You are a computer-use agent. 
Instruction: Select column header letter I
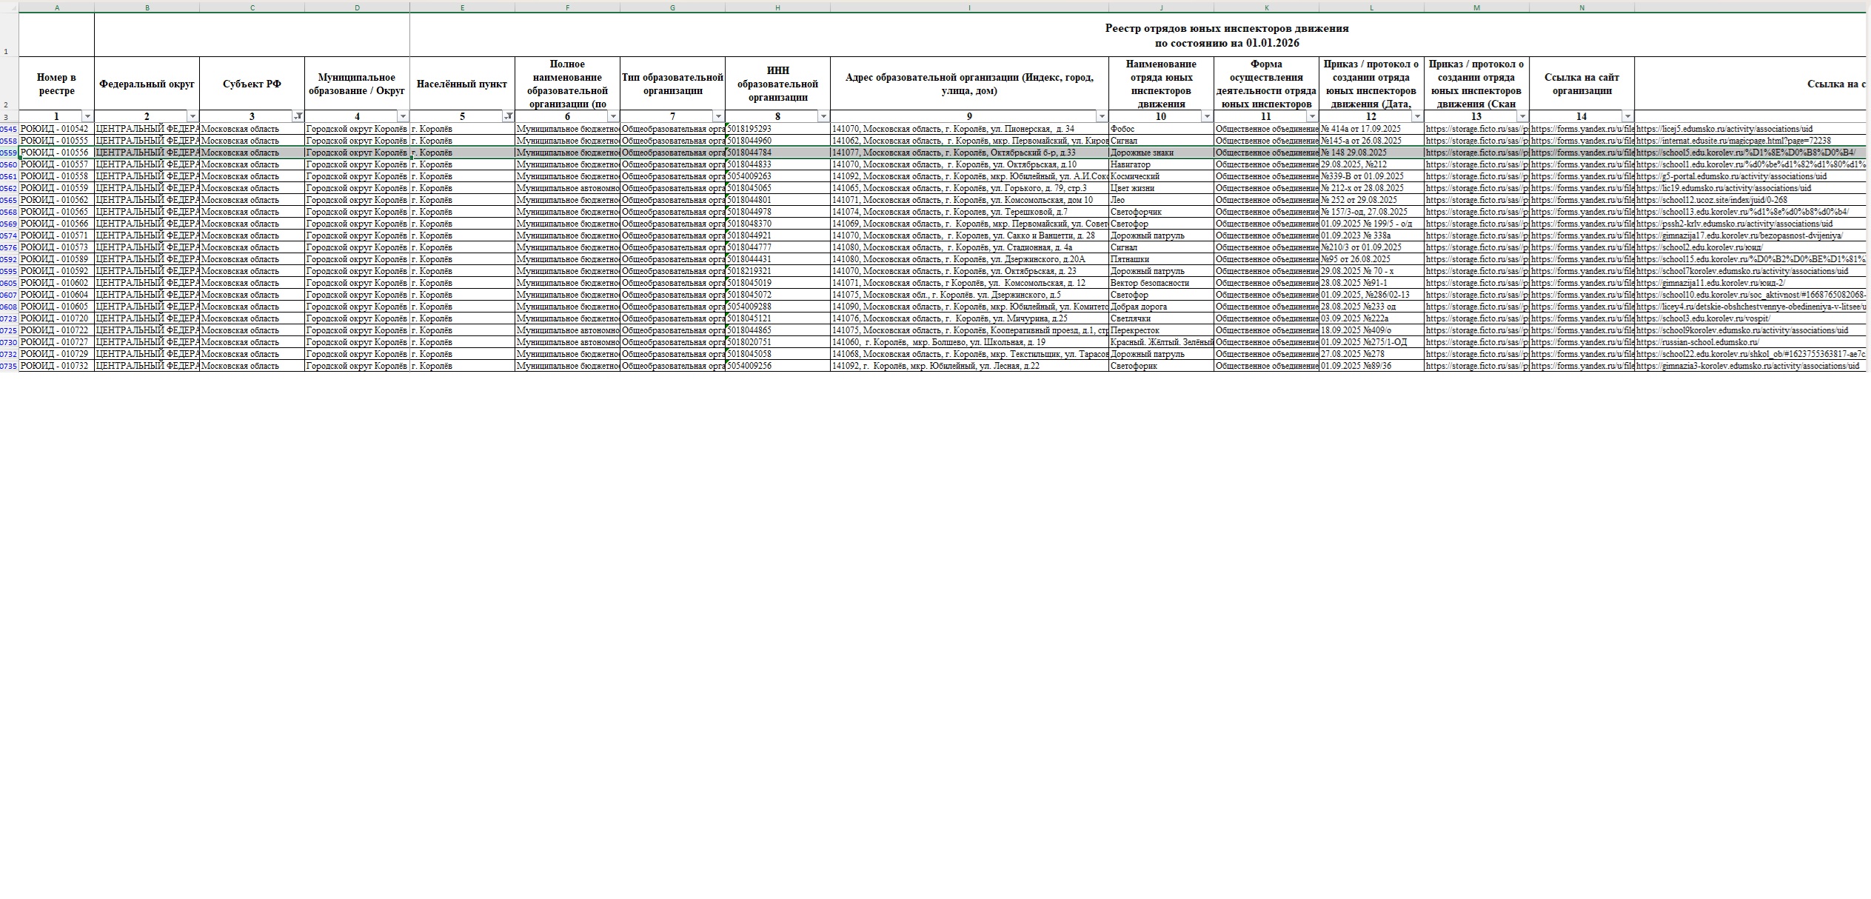click(969, 7)
